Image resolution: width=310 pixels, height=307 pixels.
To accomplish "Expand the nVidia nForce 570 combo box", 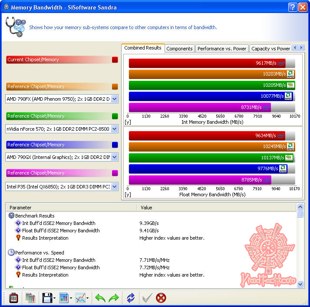I will tap(115, 129).
